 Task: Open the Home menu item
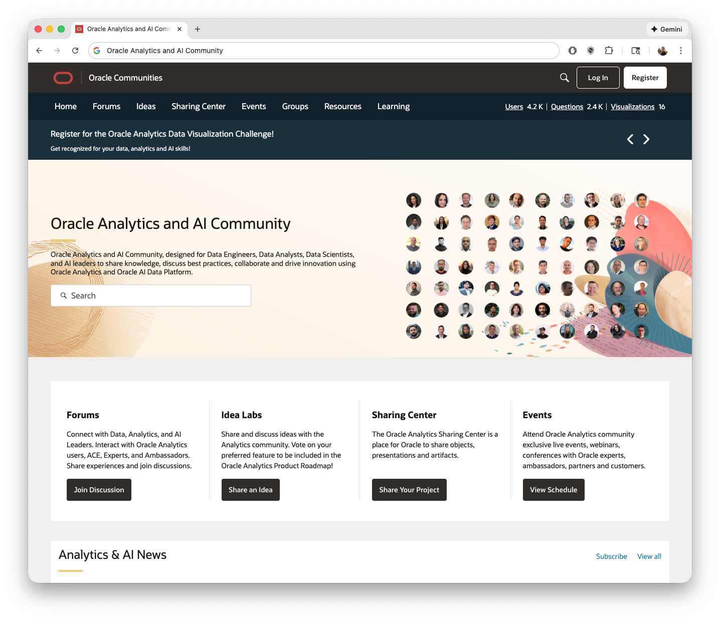pos(66,106)
